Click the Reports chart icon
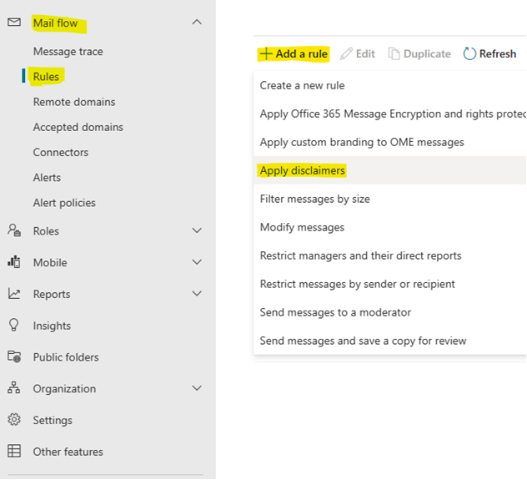 coord(14,294)
